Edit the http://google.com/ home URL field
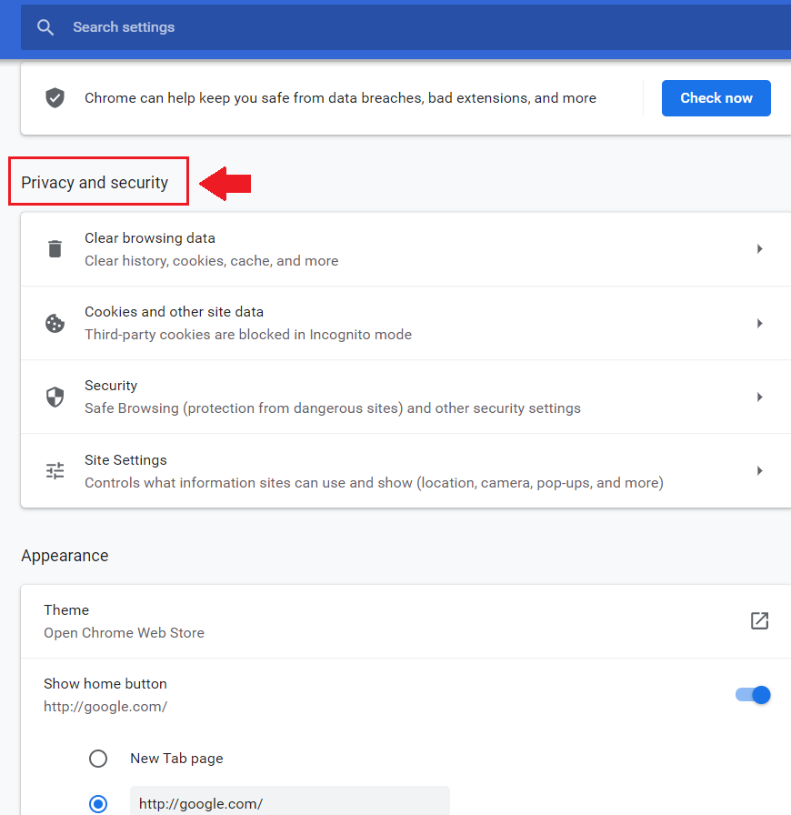Screen dimensions: 791x815 289,801
